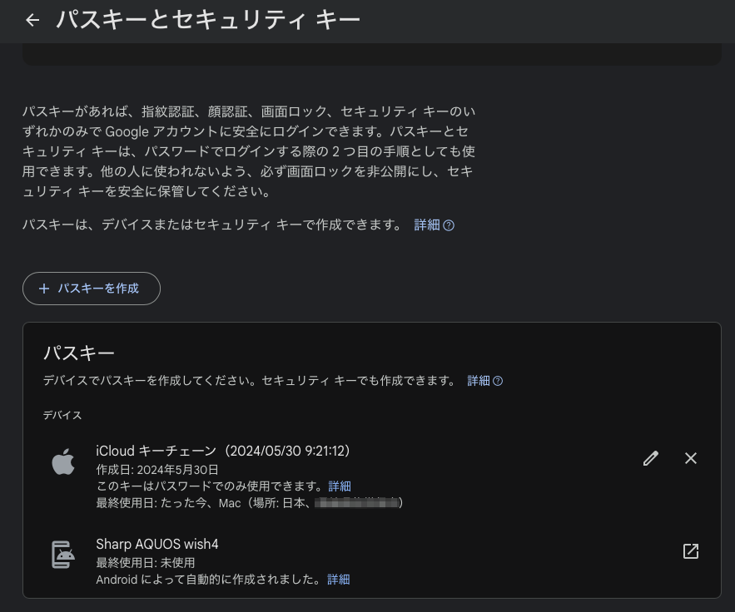Click the デバイス section label
The width and height of the screenshot is (735, 612).
[62, 415]
